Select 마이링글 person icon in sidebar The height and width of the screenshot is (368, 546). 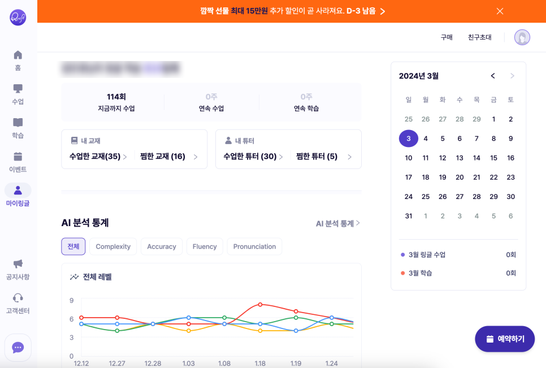(18, 191)
